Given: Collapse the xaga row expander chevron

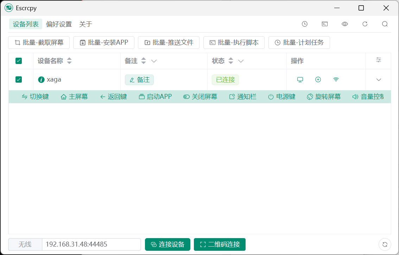Looking at the screenshot, I should tap(379, 80).
